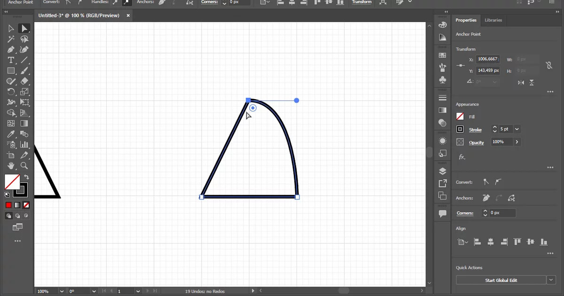Choose the Magic Wand tool
This screenshot has width=564, height=296.
click(x=11, y=39)
